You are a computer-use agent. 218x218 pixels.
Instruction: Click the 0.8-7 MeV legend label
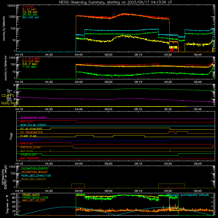(30, 64)
